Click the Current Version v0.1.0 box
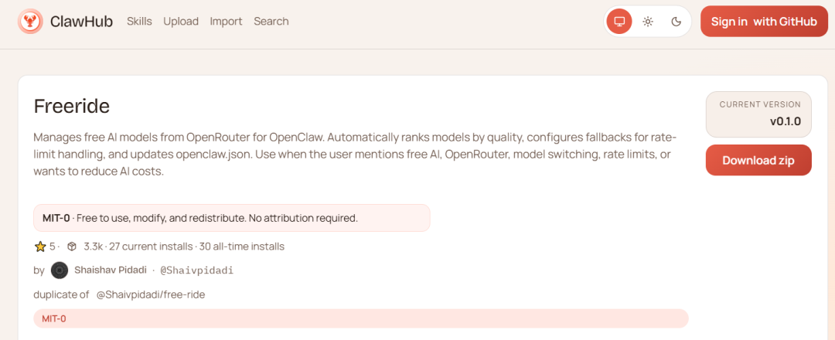This screenshot has width=835, height=340. point(758,114)
